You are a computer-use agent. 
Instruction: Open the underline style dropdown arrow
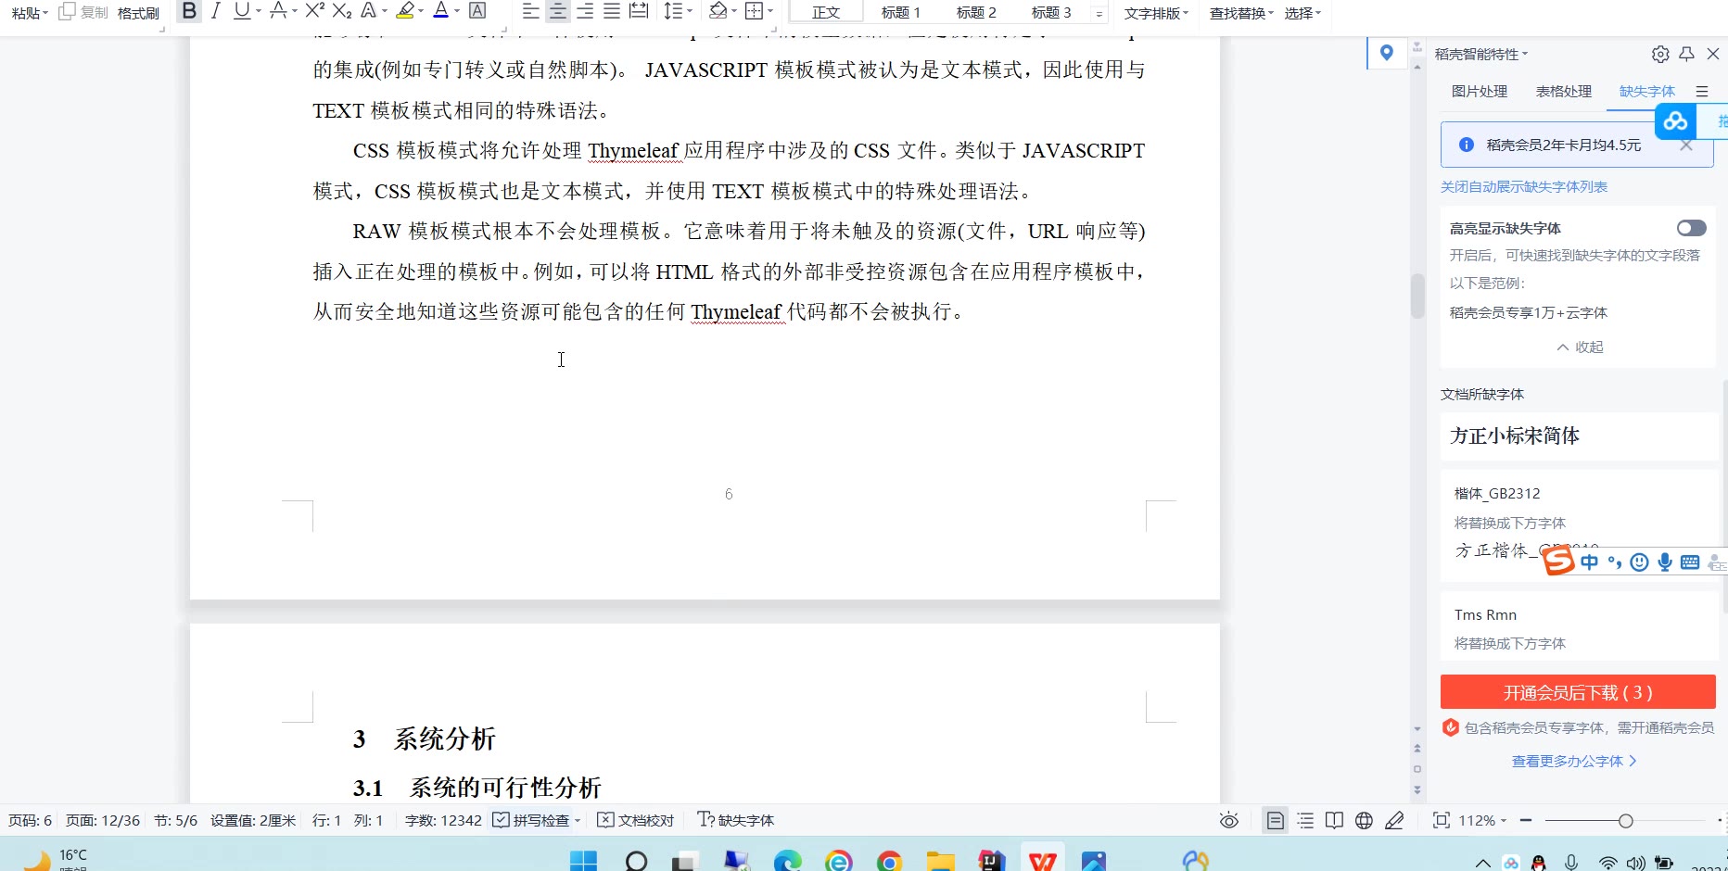[x=259, y=12]
